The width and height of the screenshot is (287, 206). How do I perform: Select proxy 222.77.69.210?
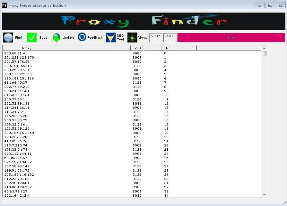(17, 87)
